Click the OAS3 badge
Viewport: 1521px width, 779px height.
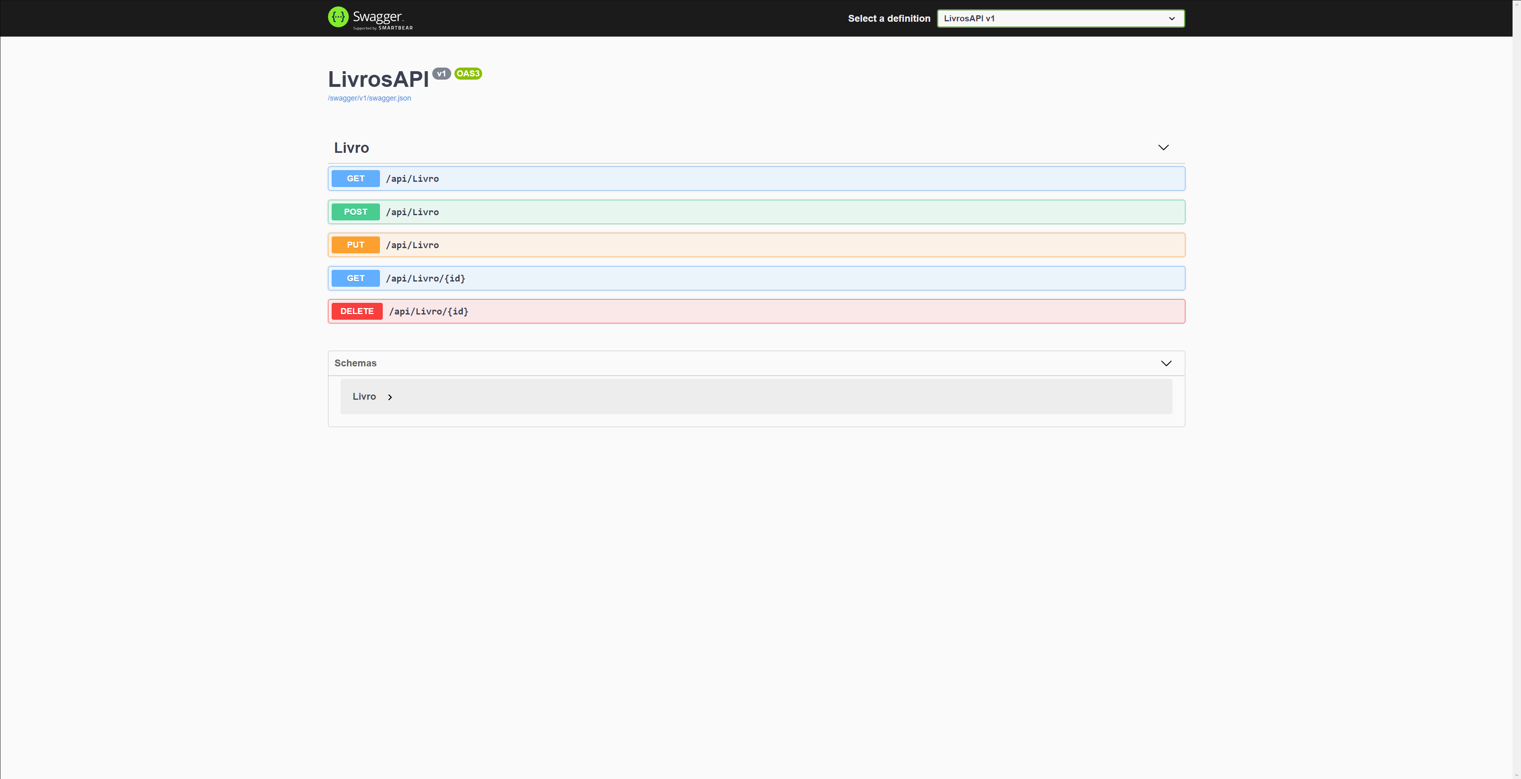468,74
